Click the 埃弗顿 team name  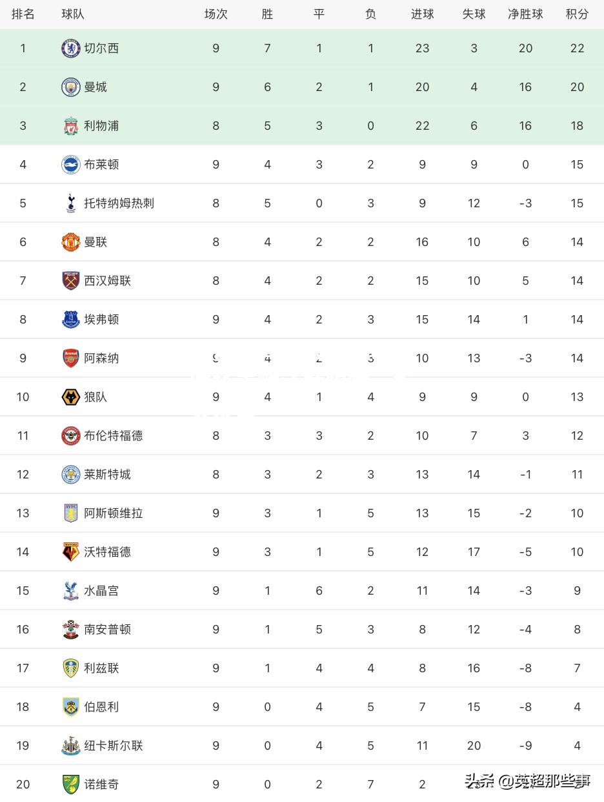pos(101,320)
